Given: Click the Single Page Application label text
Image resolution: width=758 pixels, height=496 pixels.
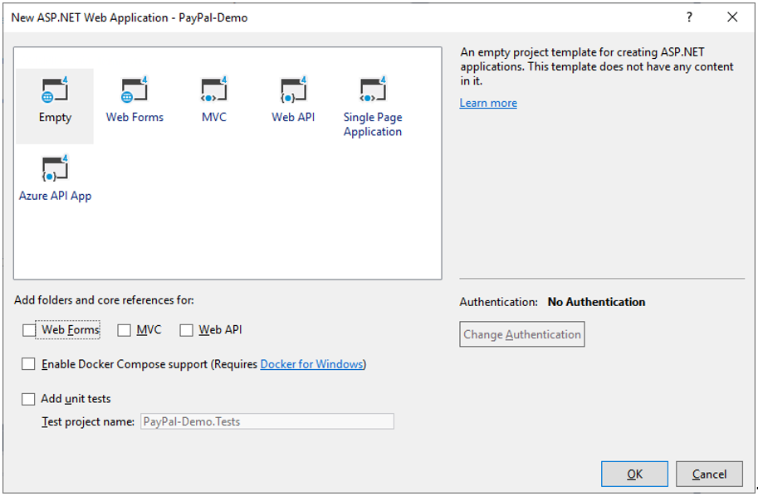Looking at the screenshot, I should (x=373, y=124).
